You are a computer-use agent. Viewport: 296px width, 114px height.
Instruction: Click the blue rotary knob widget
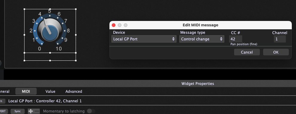[x=50, y=30]
